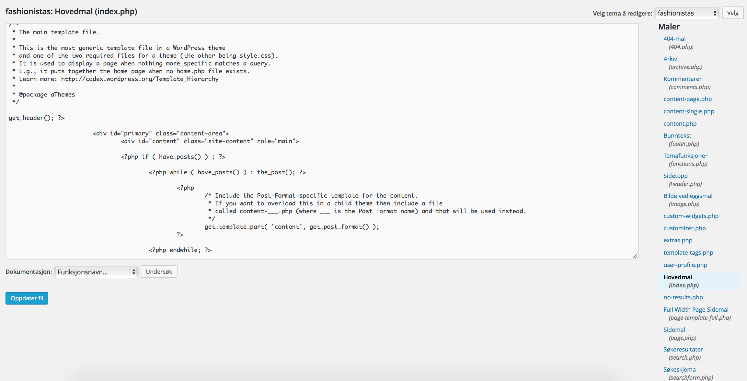The image size is (747, 381).
Task: Open the Sidetopp header template
Action: [x=675, y=176]
